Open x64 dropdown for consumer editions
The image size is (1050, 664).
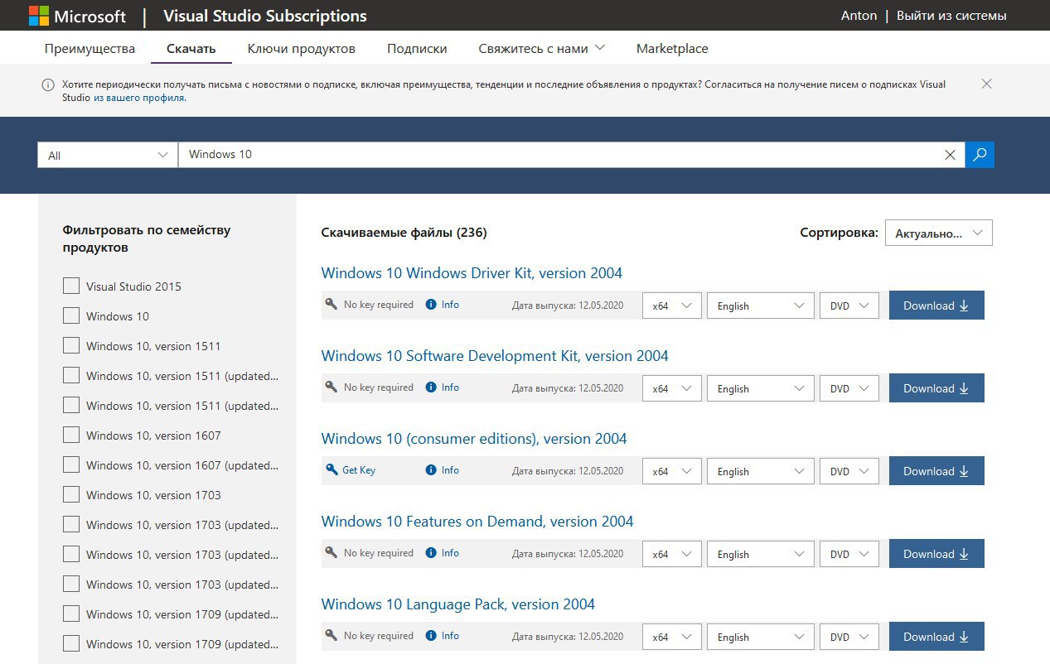pos(672,471)
